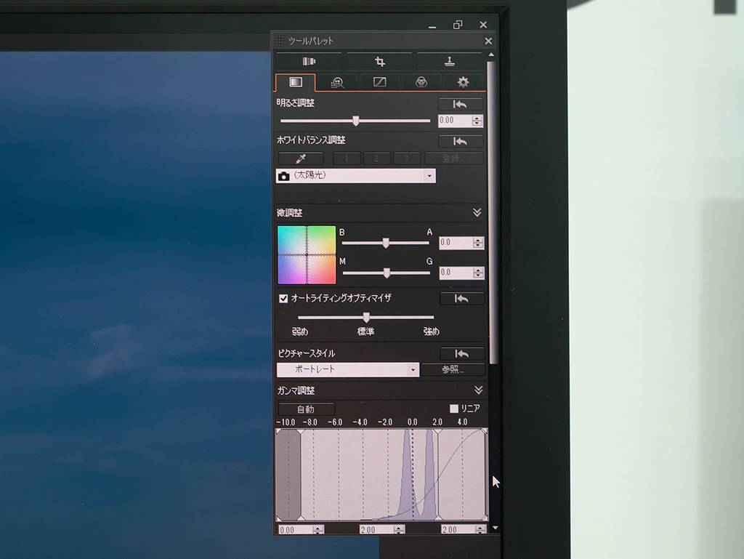Click the brightness value field 0.00

click(x=455, y=121)
